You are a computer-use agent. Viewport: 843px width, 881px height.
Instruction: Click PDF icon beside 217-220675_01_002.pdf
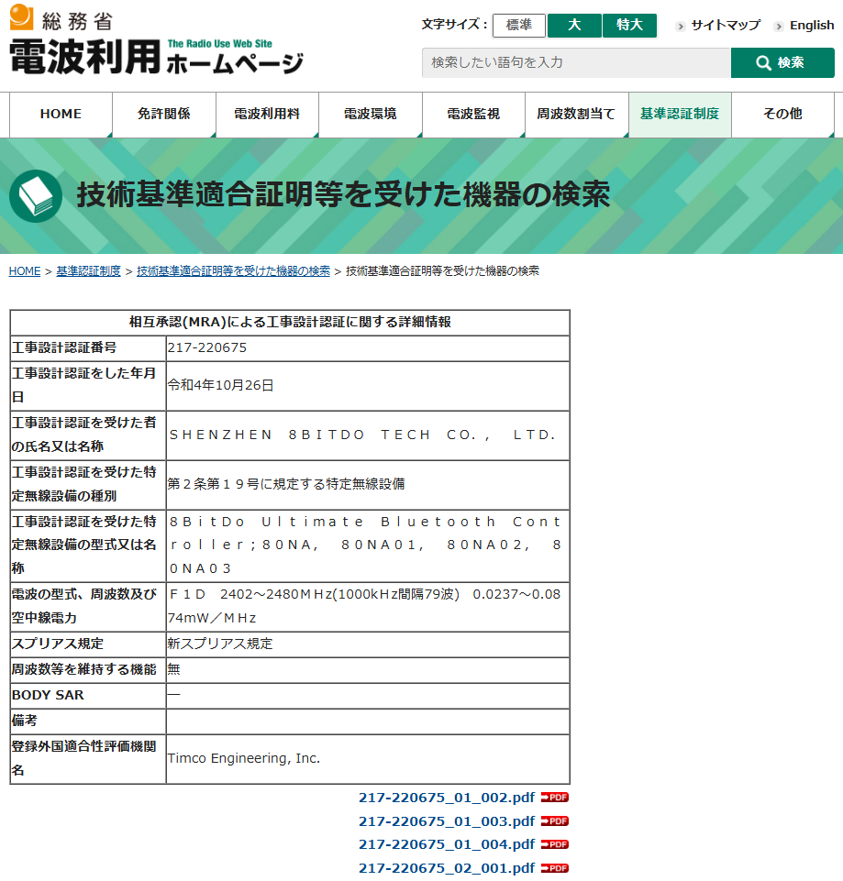[x=554, y=798]
